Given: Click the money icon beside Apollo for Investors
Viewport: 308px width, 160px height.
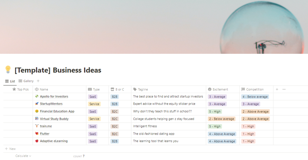Looking at the screenshot, I should pyautogui.click(x=37, y=96).
